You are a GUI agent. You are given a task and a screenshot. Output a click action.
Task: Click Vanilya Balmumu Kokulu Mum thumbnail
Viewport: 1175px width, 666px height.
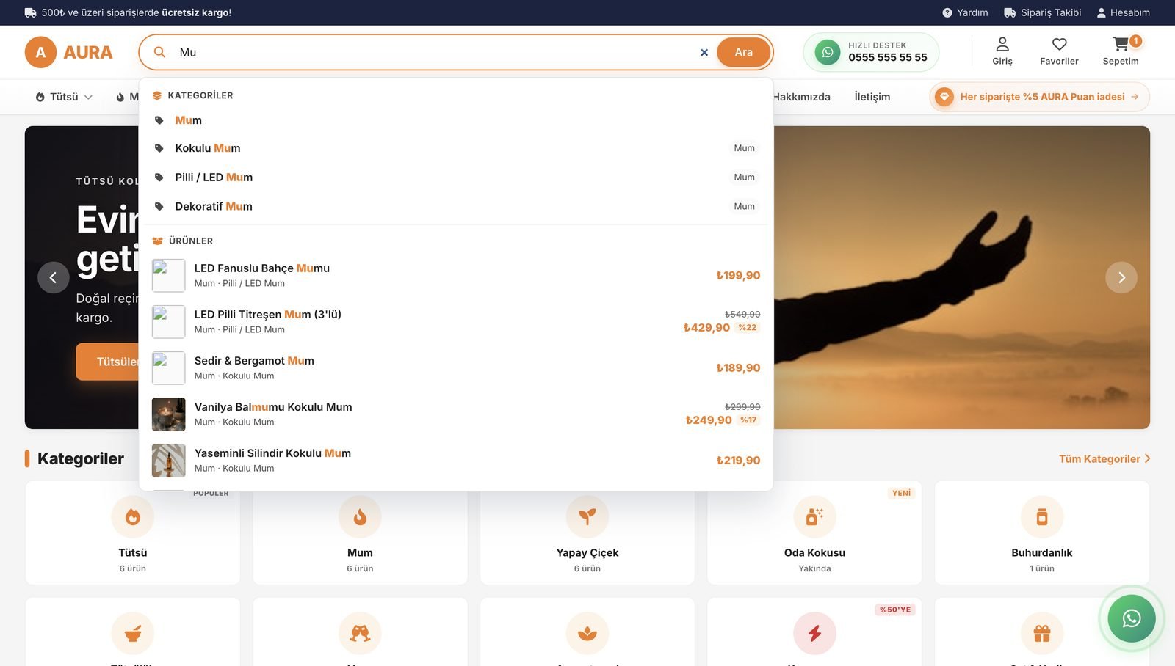168,414
